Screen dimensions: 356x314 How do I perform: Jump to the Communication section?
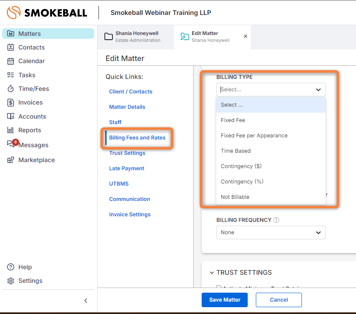pyautogui.click(x=130, y=199)
